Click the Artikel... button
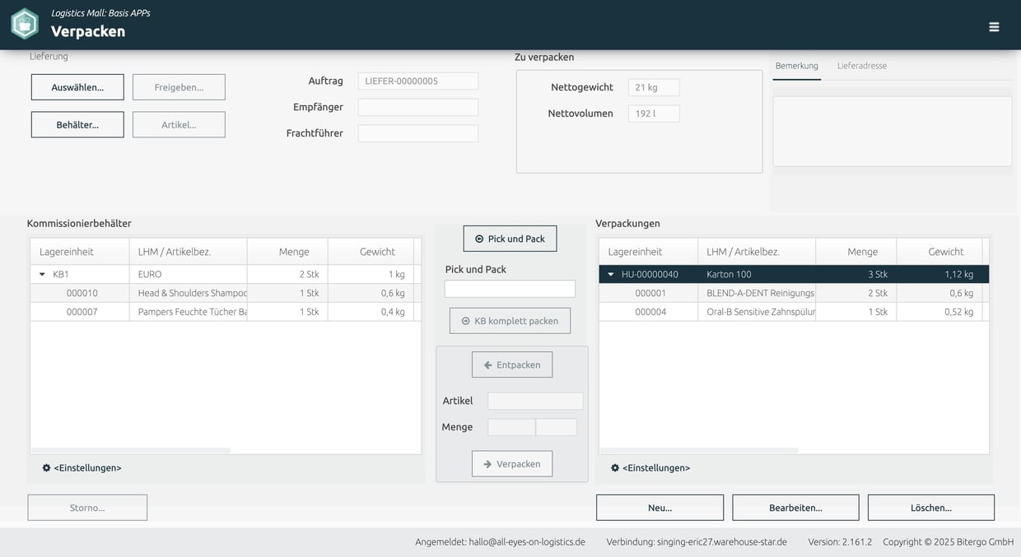The image size is (1021, 557). click(179, 125)
